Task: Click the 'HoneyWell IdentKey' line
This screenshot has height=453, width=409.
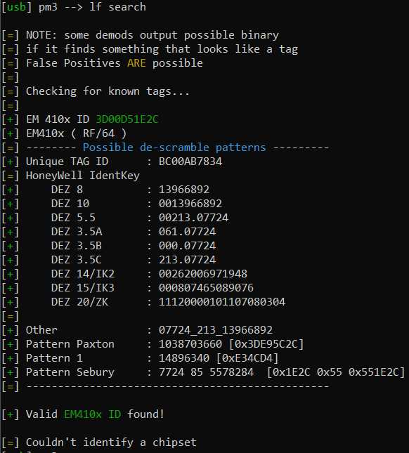Action: [83, 176]
